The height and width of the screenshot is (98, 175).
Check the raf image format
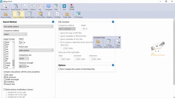[5, 47]
